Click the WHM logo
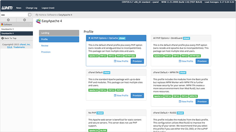This screenshot has height=132, width=236. 7,8
